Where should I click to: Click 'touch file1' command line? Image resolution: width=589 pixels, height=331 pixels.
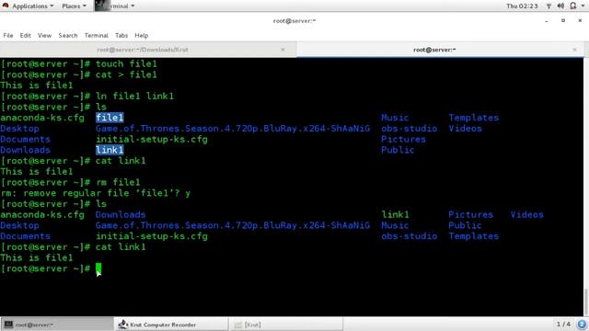[126, 63]
